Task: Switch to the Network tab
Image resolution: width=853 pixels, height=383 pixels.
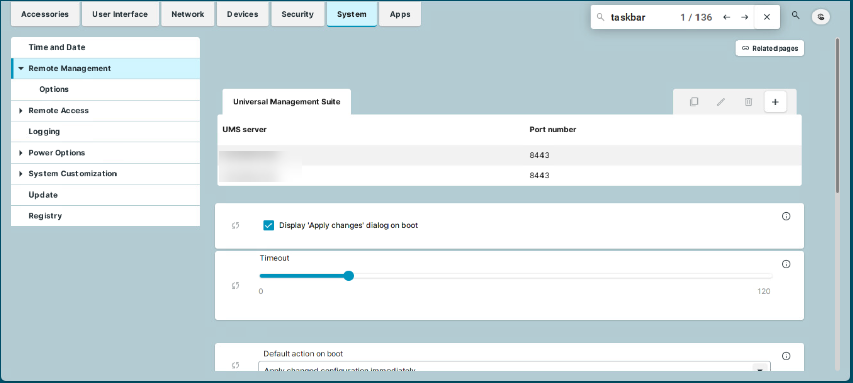Action: coord(187,14)
